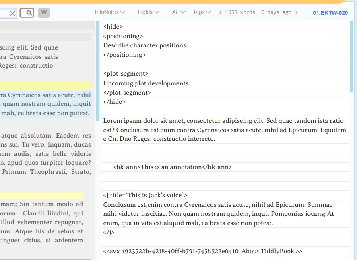Click the yellow highlighted bar above Cyrenaicos preview
Image resolution: width=357 pixels, height=260 pixels.
pos(45,85)
